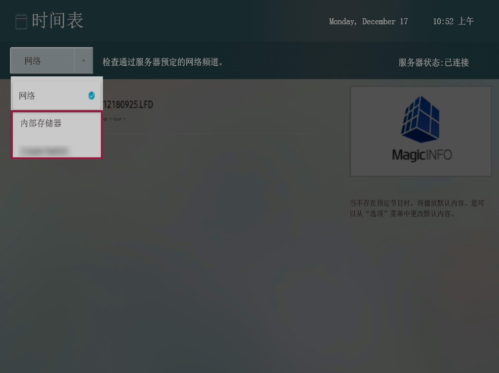Select 网络 option in the dropdown list
This screenshot has height=373, width=499.
click(27, 96)
